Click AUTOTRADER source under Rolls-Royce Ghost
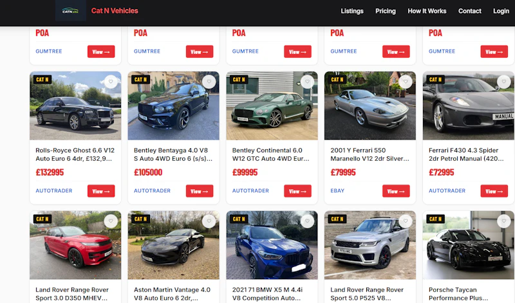 click(54, 190)
